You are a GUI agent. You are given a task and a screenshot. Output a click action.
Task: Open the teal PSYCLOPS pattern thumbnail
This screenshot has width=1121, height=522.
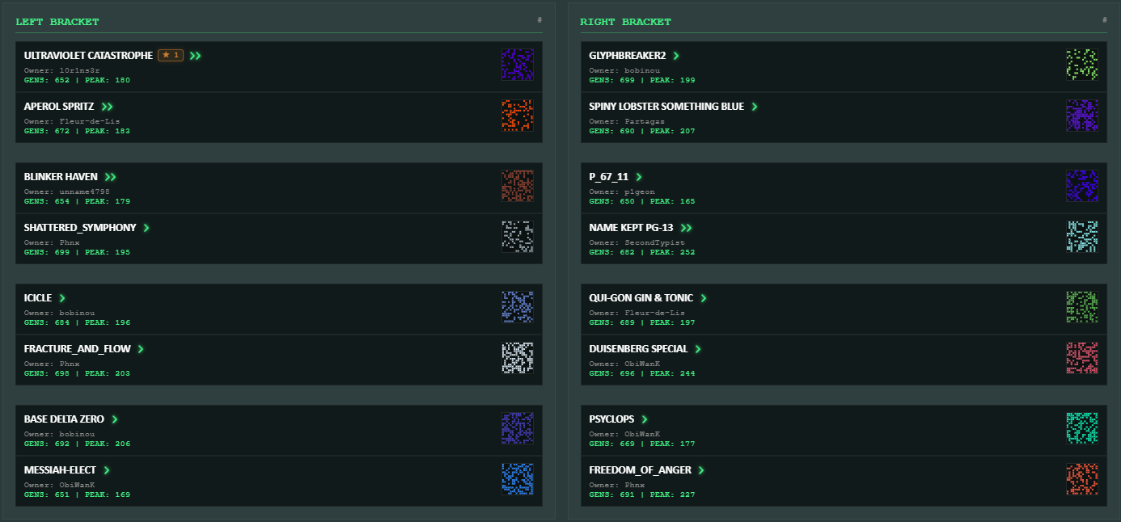pos(1082,428)
